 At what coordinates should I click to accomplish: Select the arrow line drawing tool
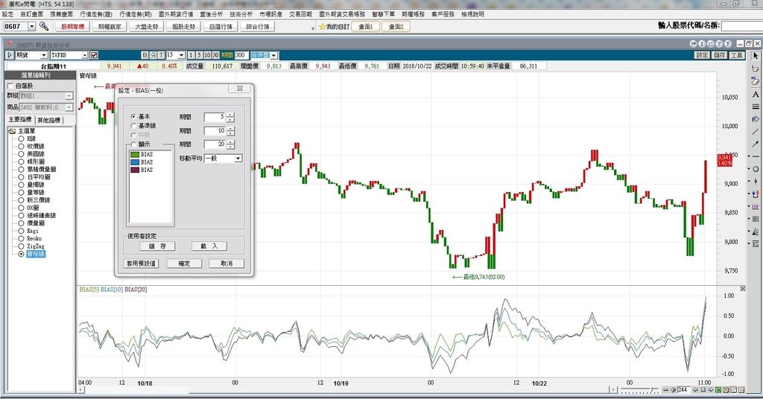(x=756, y=144)
